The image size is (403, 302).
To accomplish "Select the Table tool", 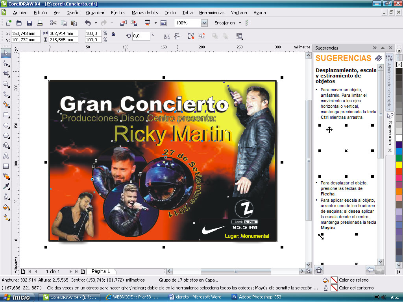I will (x=6, y=166).
